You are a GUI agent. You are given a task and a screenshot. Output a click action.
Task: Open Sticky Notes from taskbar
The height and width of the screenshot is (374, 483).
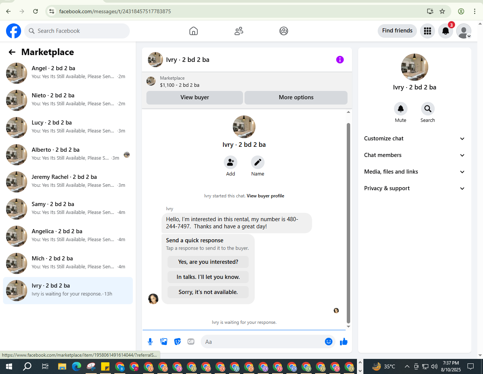[105, 366]
